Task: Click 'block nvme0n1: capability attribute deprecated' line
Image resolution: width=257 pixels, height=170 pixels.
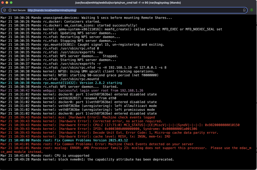Action: point(87,160)
